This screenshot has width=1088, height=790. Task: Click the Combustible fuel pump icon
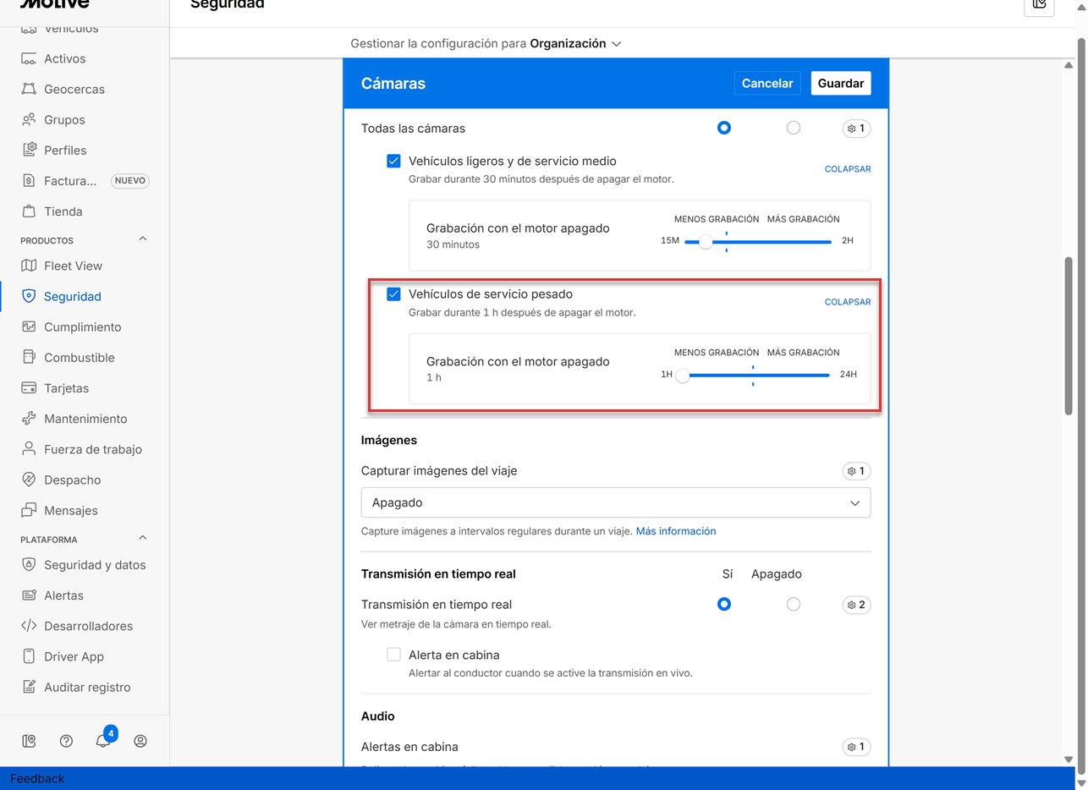pos(29,357)
